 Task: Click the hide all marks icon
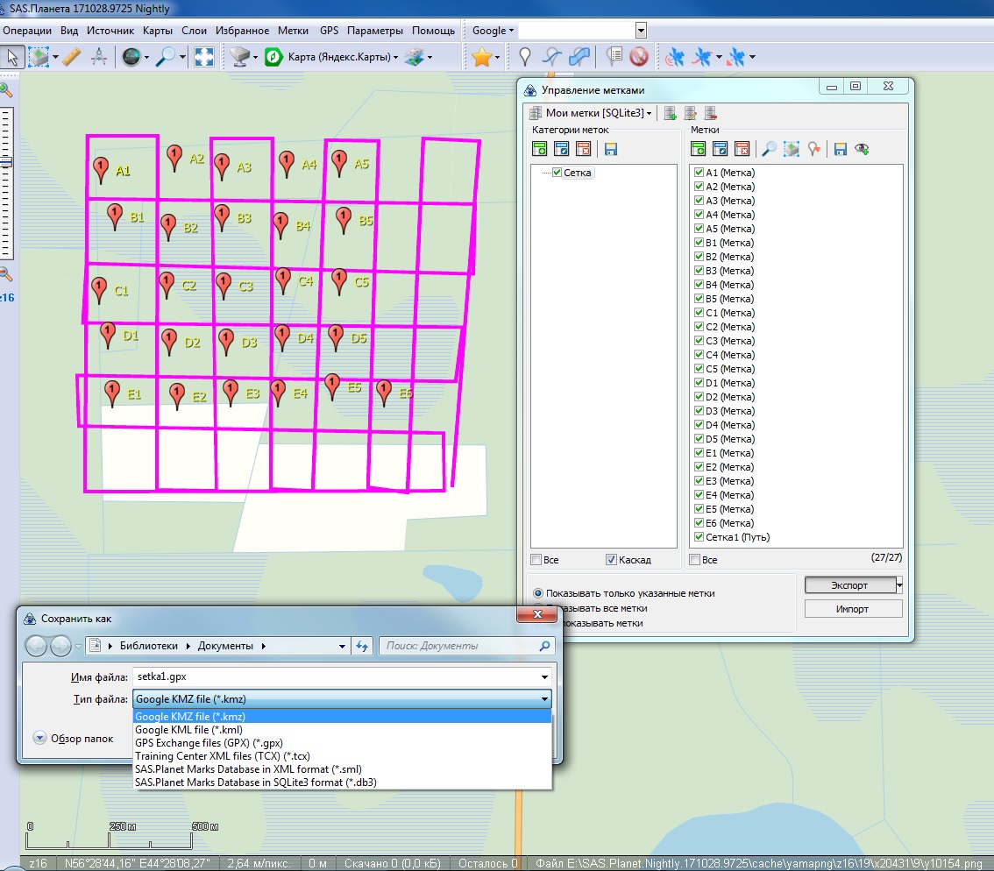pos(639,57)
